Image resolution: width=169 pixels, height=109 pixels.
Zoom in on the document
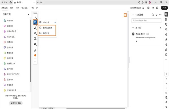(x=166, y=102)
